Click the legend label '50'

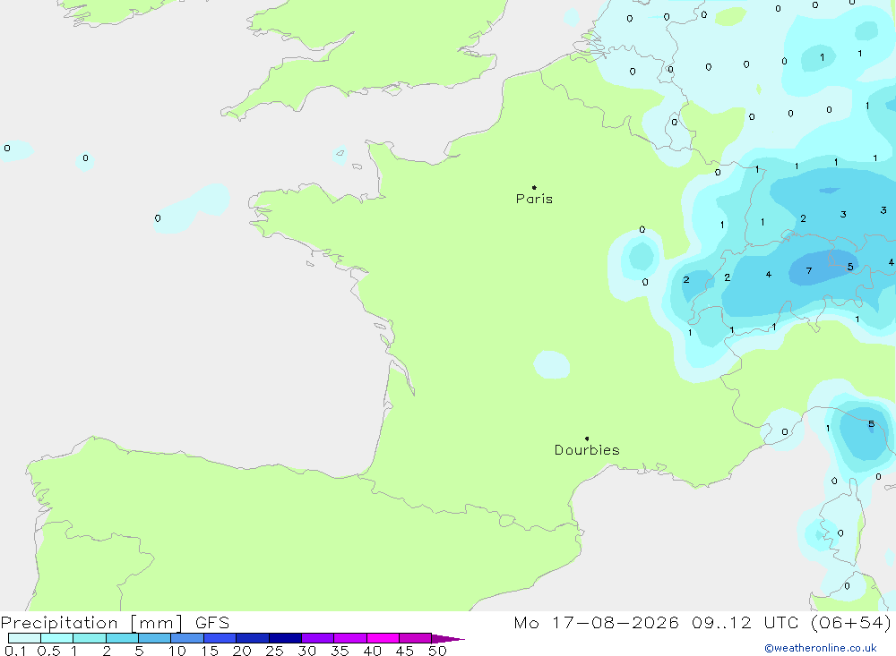point(437,651)
